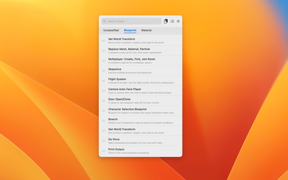This screenshot has width=288, height=180.
Task: Select Character Selection Blueprint item
Action: tap(140, 111)
